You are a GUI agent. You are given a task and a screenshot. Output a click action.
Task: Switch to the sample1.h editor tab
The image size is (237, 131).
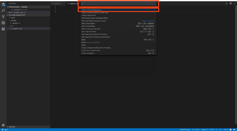pyautogui.click(x=58, y=3)
